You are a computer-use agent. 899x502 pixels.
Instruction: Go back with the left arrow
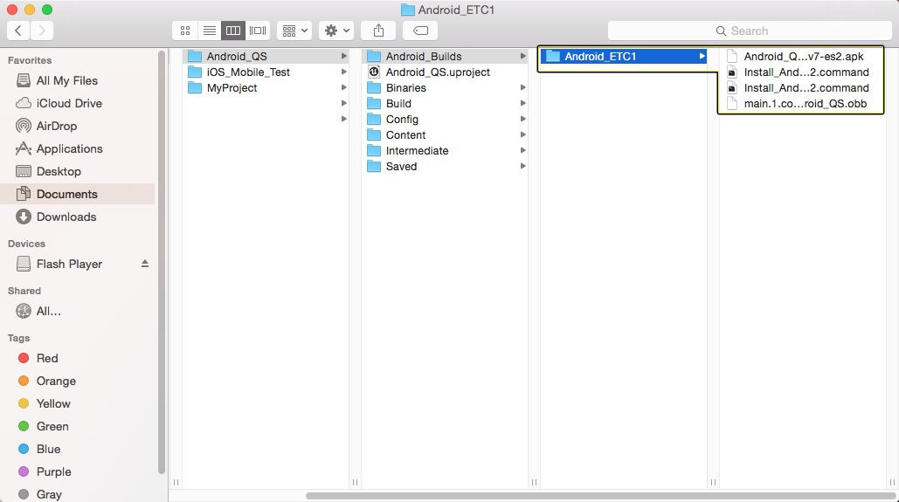[x=18, y=31]
